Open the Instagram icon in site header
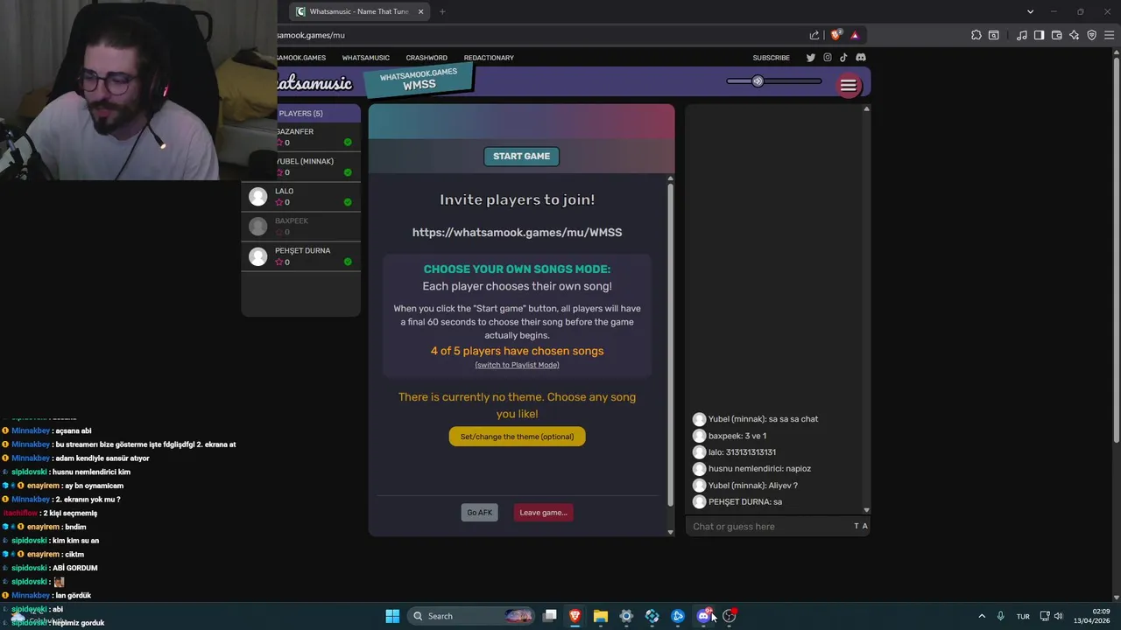Screen dimensions: 1121x630 (x=828, y=58)
